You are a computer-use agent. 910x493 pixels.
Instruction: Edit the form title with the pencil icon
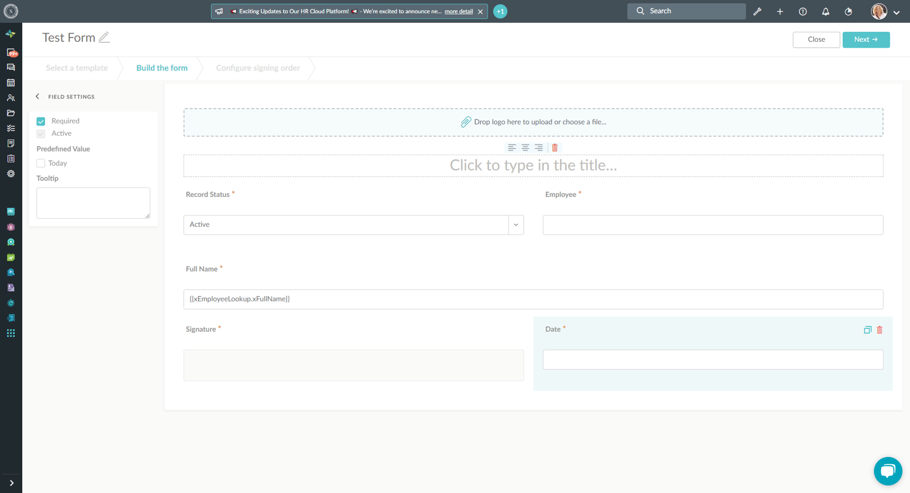point(105,37)
